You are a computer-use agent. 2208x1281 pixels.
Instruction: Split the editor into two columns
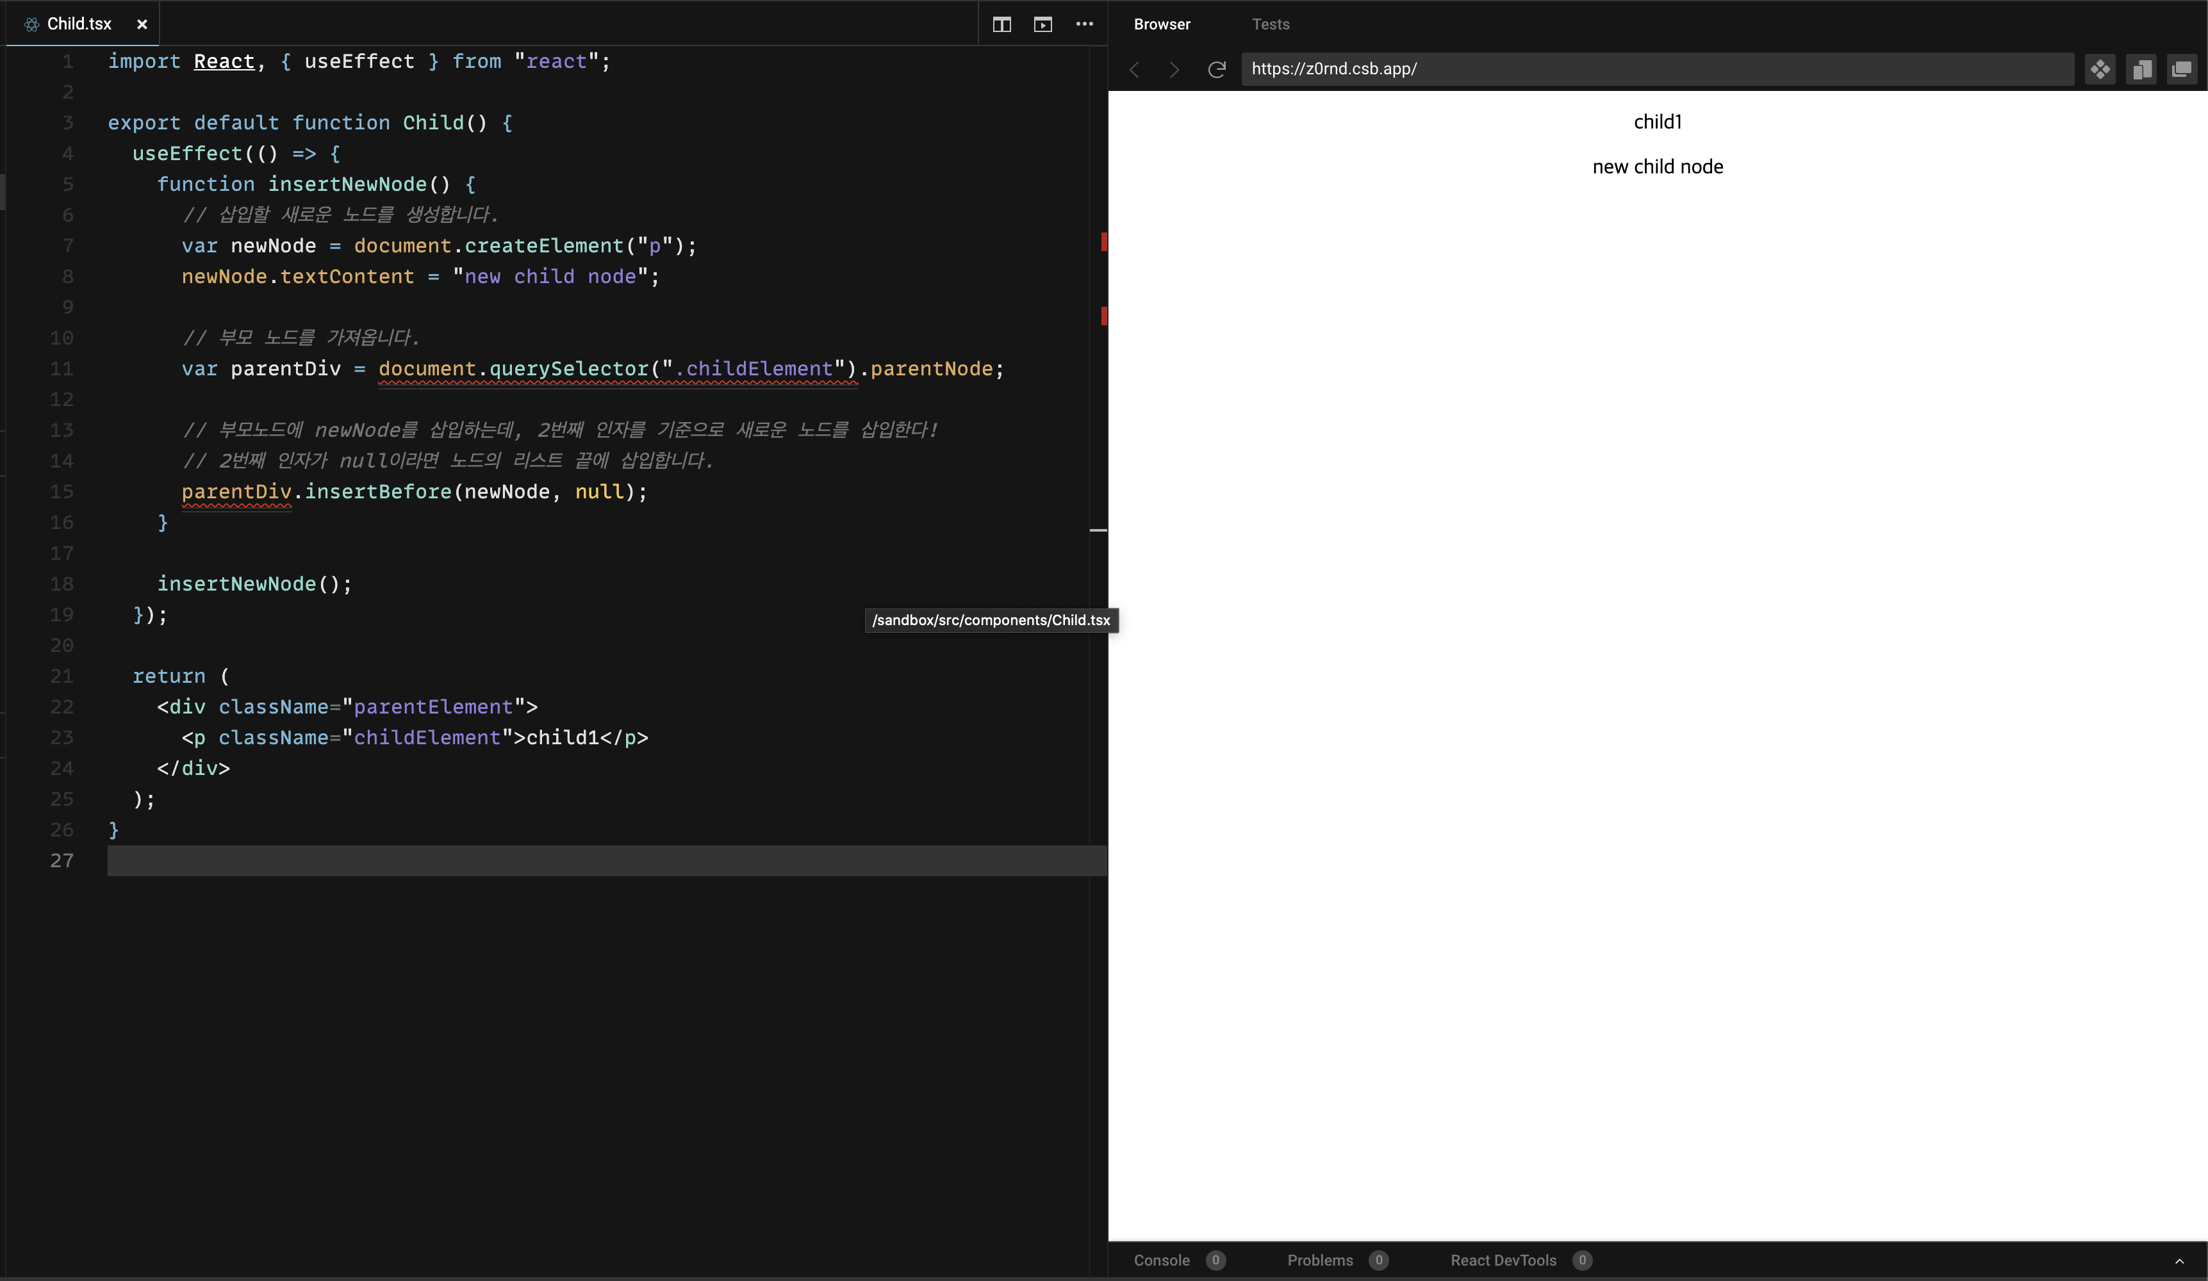pyautogui.click(x=1001, y=24)
